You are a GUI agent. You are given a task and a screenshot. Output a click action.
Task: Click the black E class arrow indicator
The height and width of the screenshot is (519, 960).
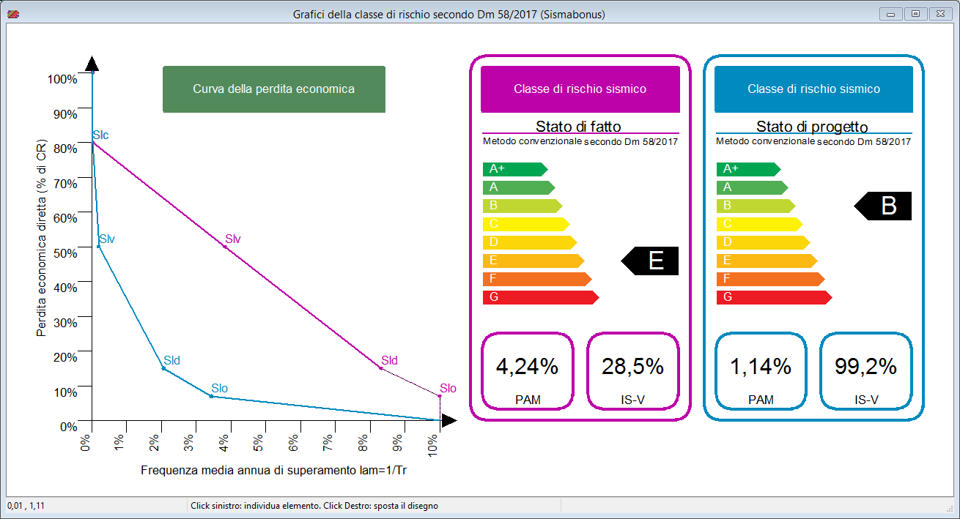point(652,261)
